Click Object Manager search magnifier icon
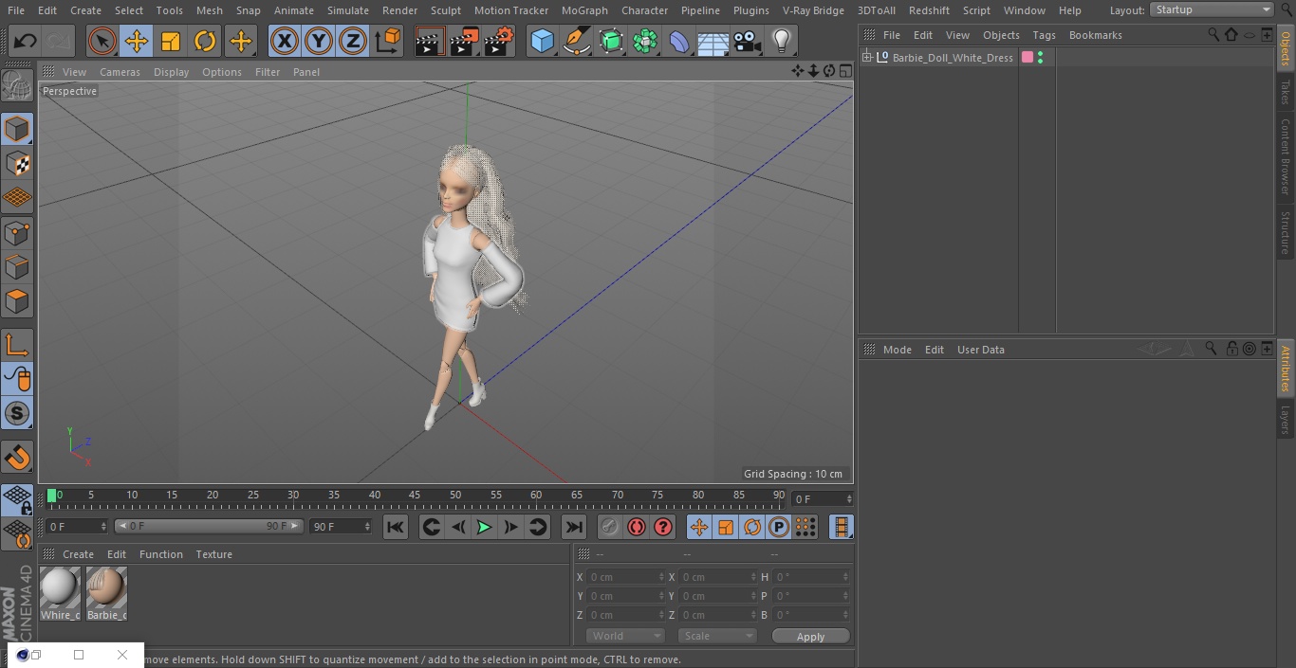The width and height of the screenshot is (1296, 668). pyautogui.click(x=1213, y=34)
